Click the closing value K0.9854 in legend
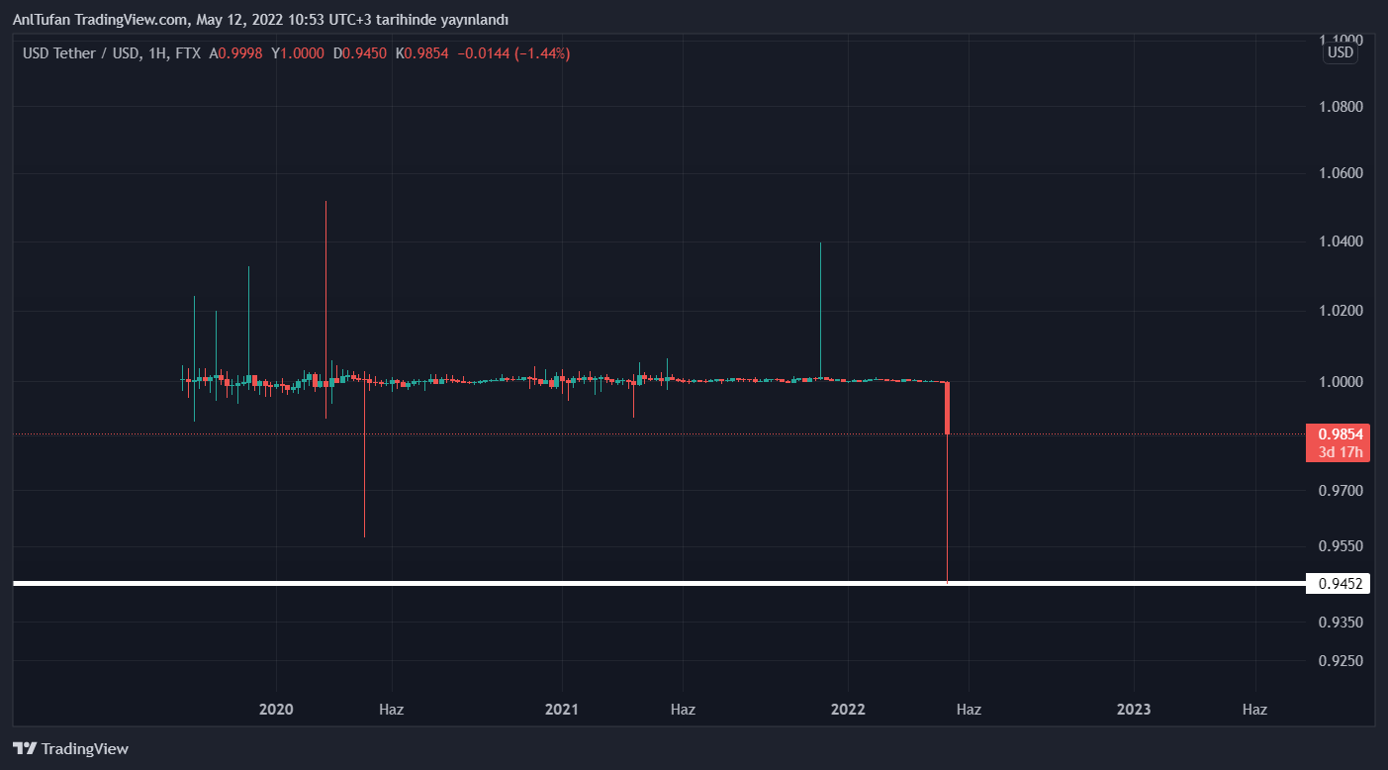Screen dimensions: 1388x770 pos(421,53)
